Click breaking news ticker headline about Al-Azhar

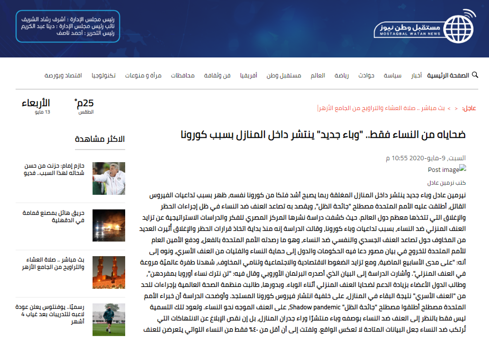380,108
